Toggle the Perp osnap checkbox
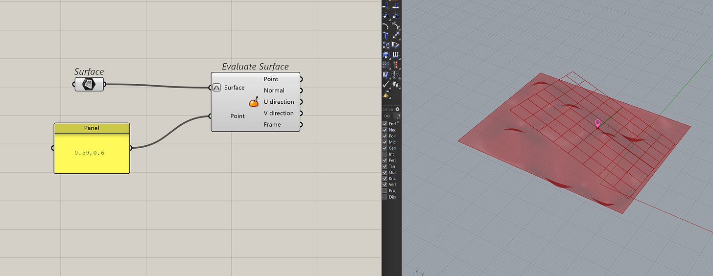 pyautogui.click(x=384, y=160)
